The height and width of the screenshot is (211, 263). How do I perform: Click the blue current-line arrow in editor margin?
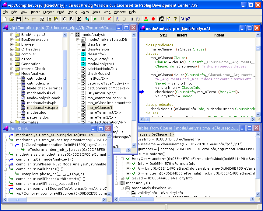pos(142,92)
